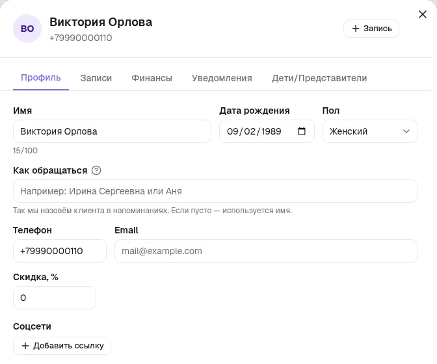Image resolution: width=437 pixels, height=364 pixels.
Task: Click the help icon next to Как обращаться
Action: pyautogui.click(x=96, y=170)
